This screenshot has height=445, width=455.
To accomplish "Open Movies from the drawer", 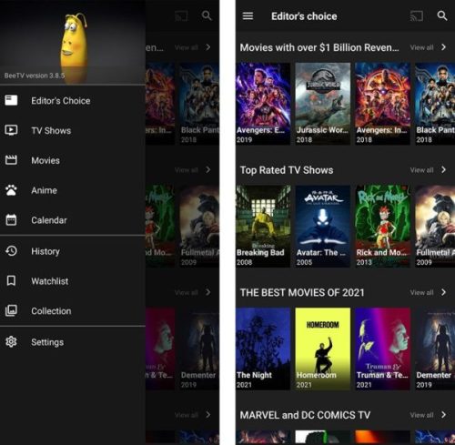I will click(73, 160).
